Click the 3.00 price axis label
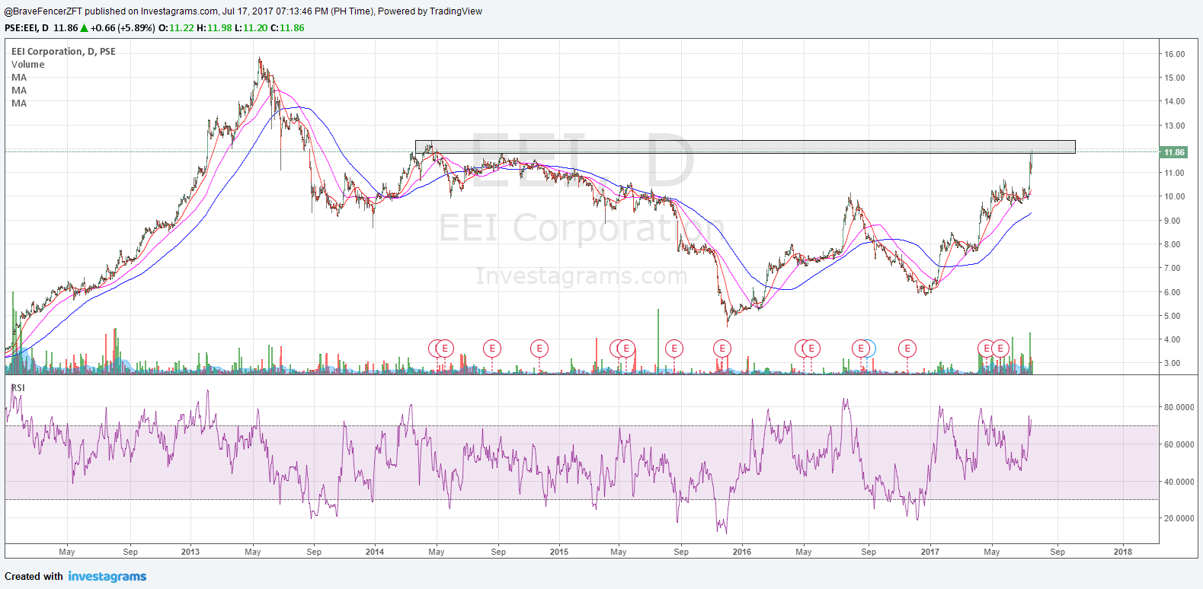This screenshot has height=589, width=1203. coord(1172,363)
